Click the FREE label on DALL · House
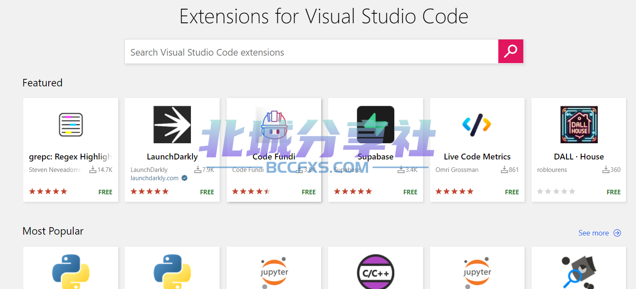 [x=614, y=192]
